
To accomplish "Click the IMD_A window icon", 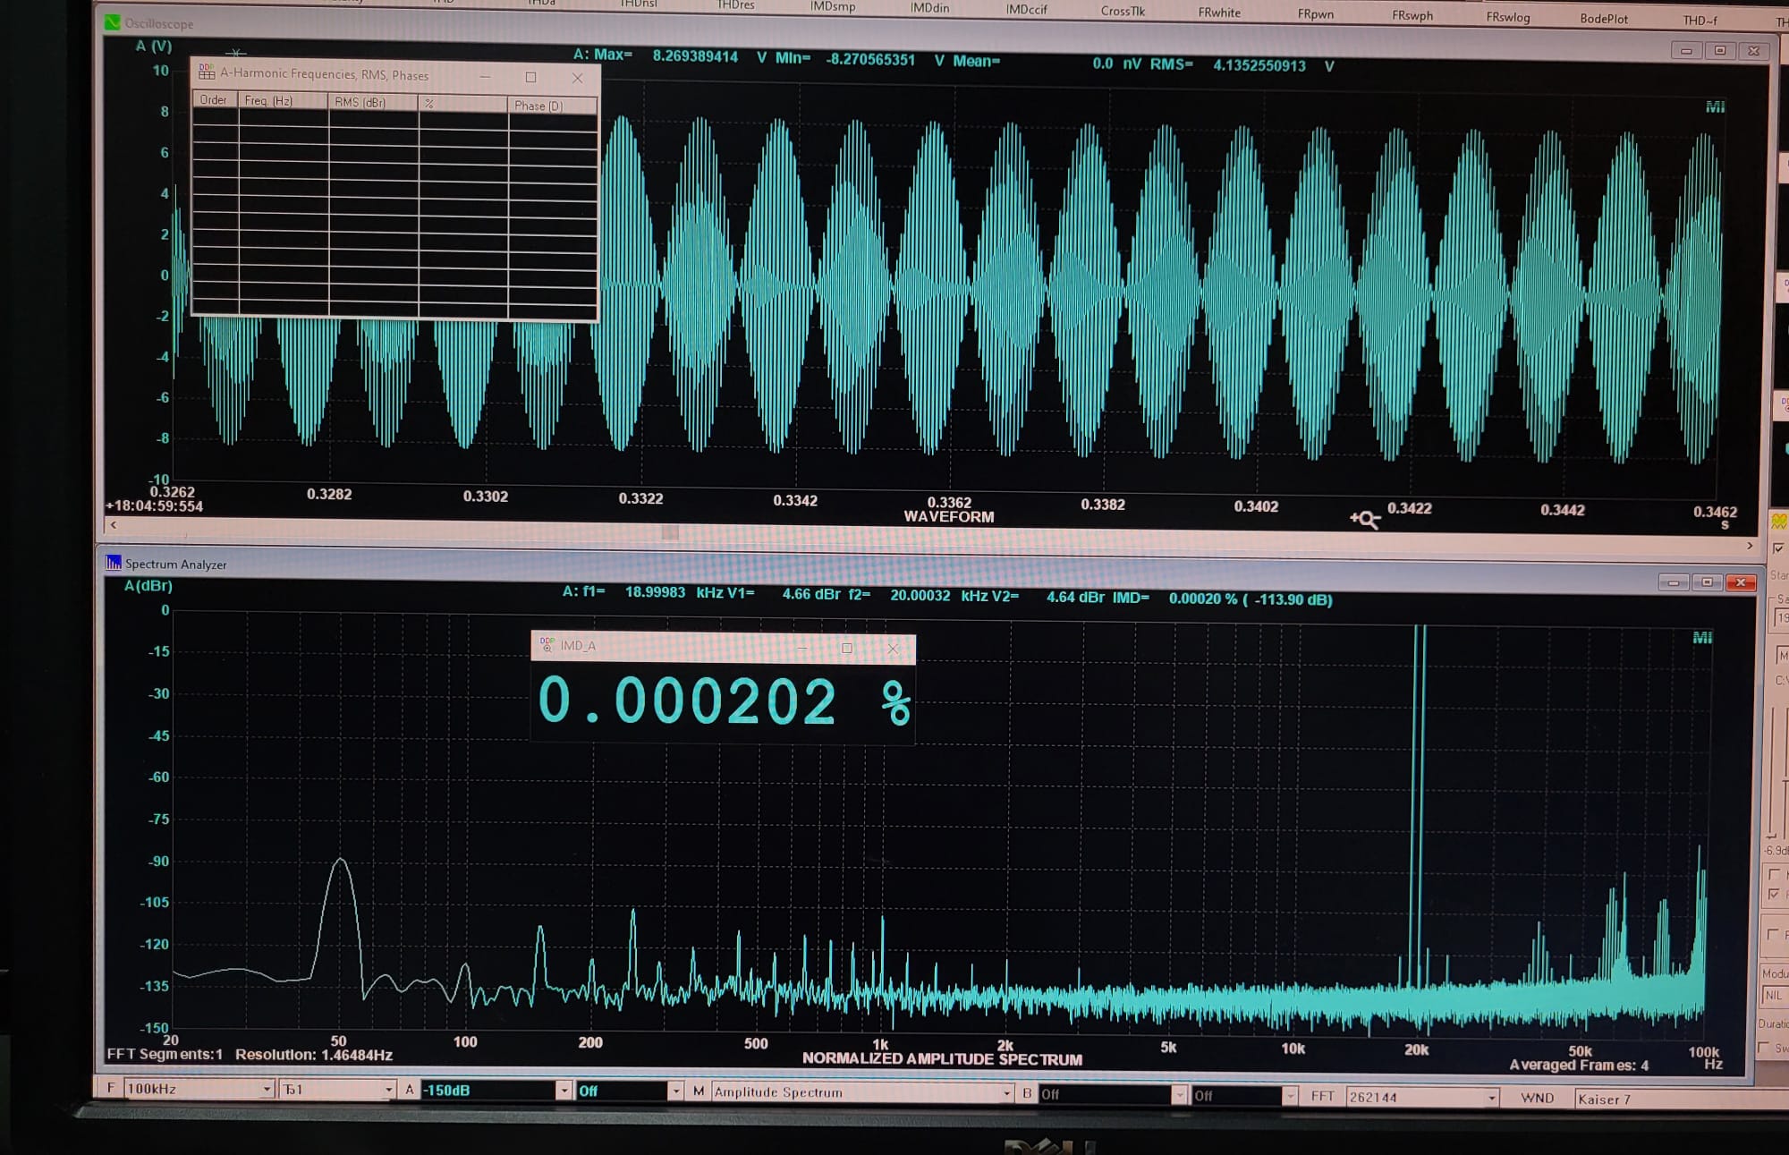I will 547,645.
